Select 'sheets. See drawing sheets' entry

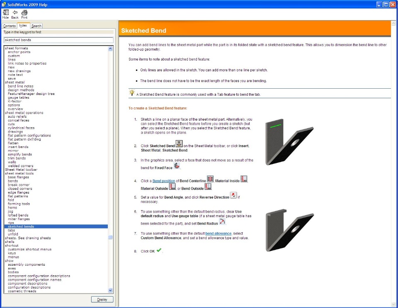coord(28,238)
